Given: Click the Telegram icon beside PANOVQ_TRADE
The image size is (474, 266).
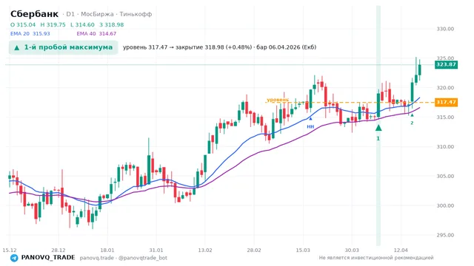Looking at the screenshot, I should (x=14, y=258).
